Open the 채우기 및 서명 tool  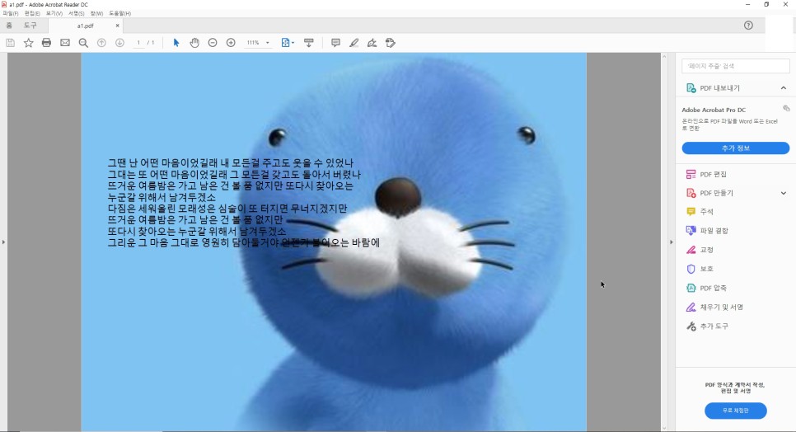click(x=714, y=308)
